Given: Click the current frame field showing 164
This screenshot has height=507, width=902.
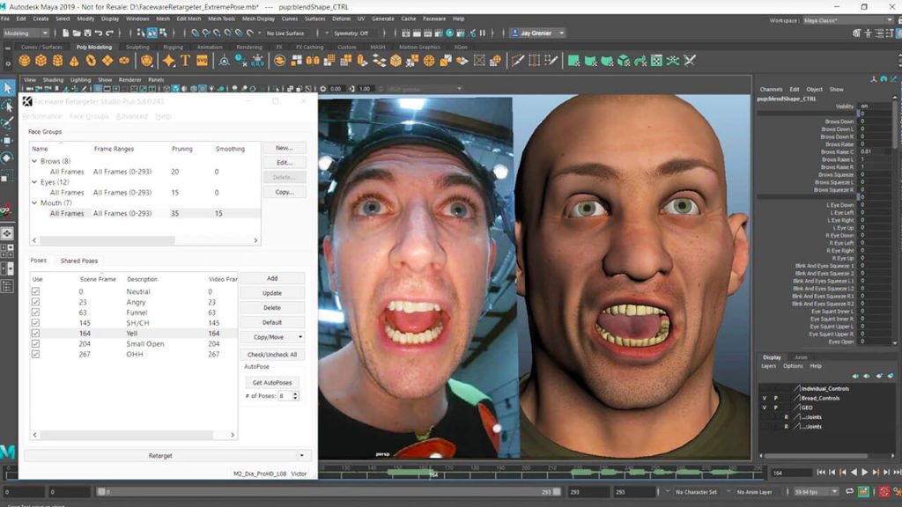Looking at the screenshot, I should coord(791,473).
